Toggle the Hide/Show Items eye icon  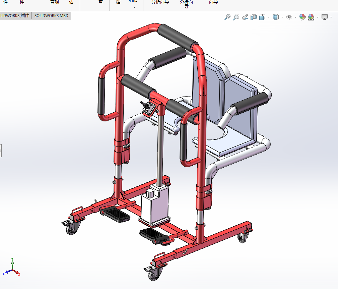[289, 17]
